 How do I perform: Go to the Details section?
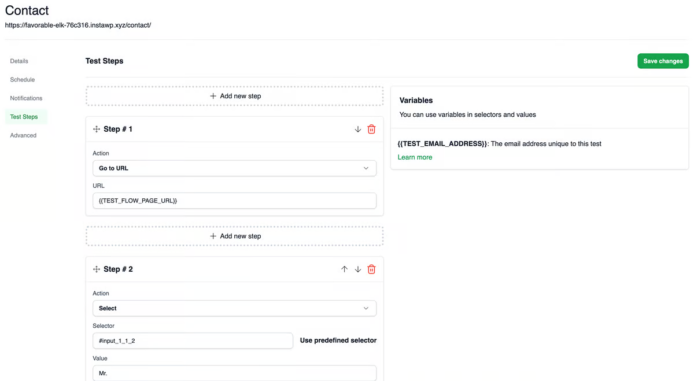click(19, 61)
